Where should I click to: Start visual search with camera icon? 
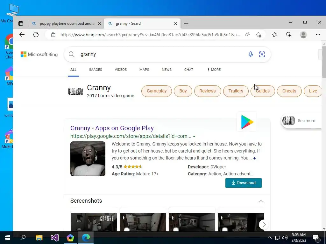click(262, 54)
